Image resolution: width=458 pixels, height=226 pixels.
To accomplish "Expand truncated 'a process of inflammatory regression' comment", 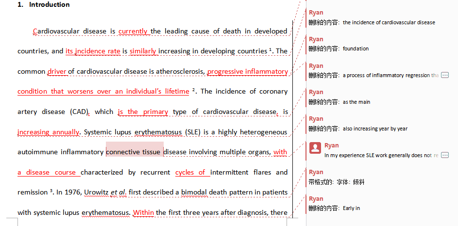I will tap(444, 75).
